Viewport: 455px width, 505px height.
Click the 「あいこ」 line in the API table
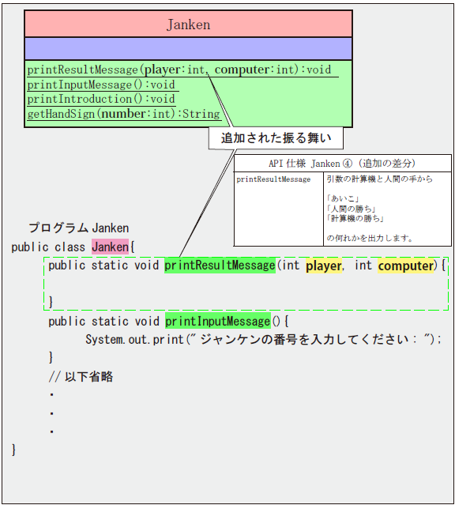pyautogui.click(x=343, y=198)
